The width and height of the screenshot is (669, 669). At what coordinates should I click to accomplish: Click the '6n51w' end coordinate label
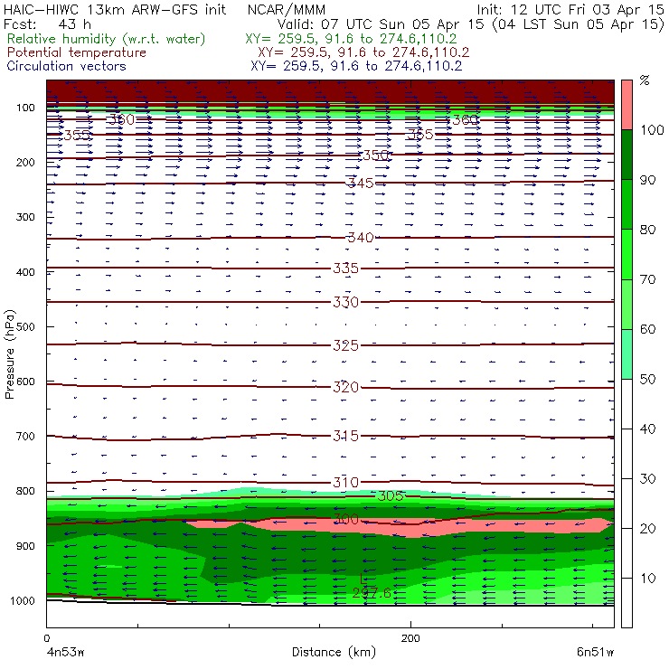tap(595, 653)
